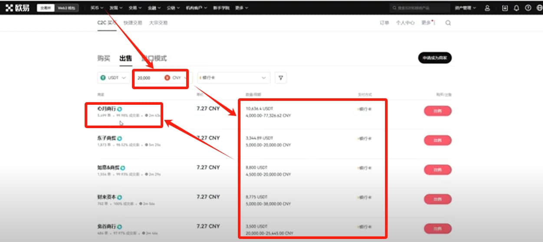Expand the 交易 menu
Image resolution: width=543 pixels, height=242 pixels.
tap(135, 8)
